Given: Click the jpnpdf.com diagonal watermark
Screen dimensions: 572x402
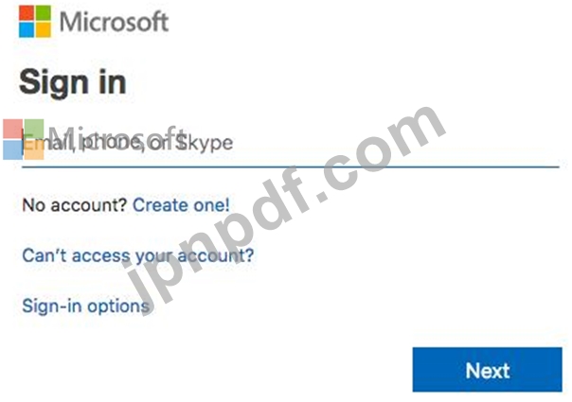Looking at the screenshot, I should 288,206.
